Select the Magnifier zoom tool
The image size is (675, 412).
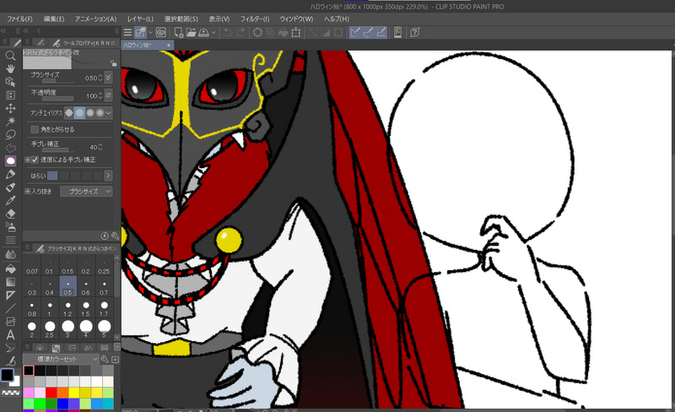10,56
